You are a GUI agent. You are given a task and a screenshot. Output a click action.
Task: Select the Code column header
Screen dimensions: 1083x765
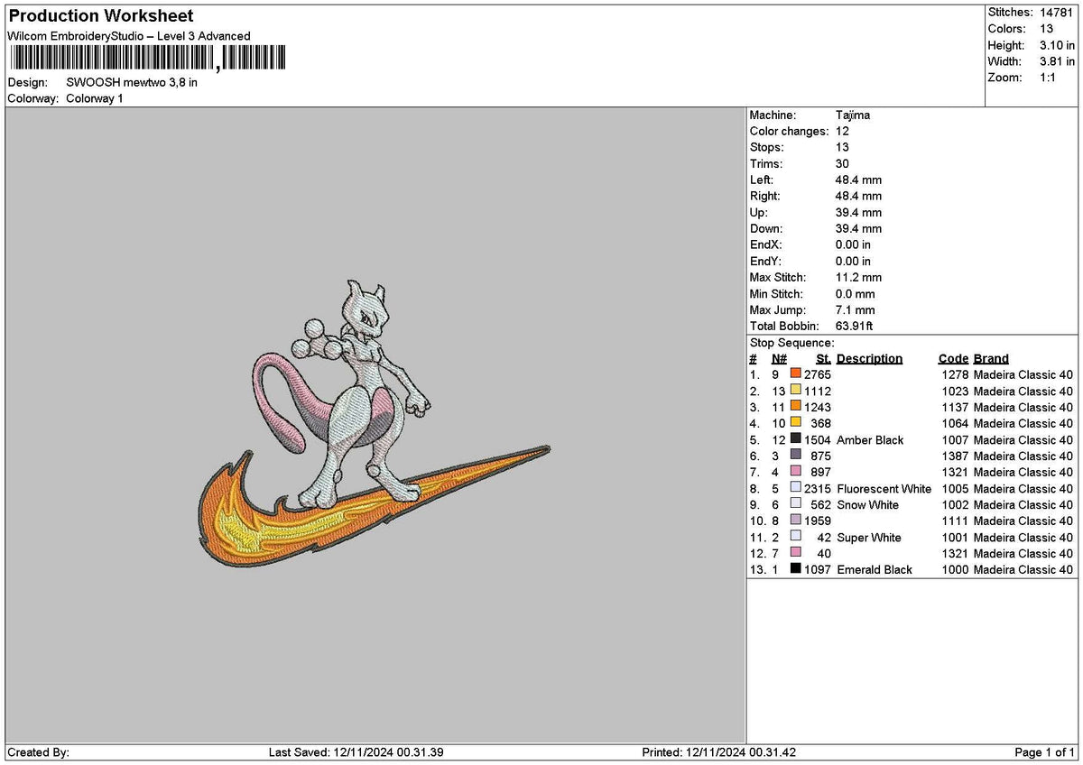[x=954, y=358]
